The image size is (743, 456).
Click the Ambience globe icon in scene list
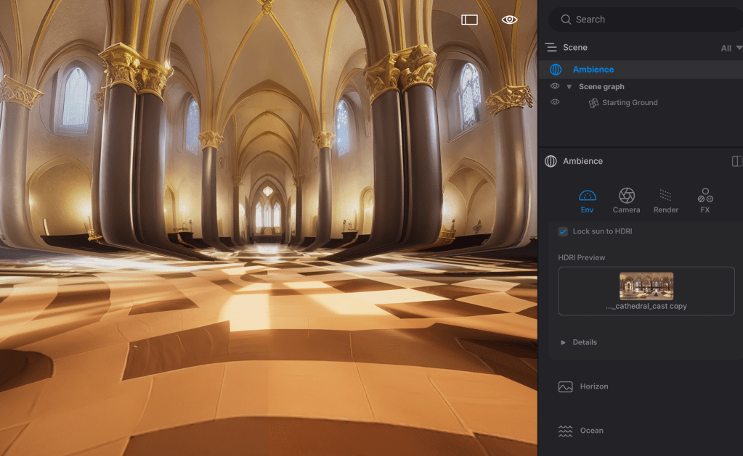click(x=556, y=70)
